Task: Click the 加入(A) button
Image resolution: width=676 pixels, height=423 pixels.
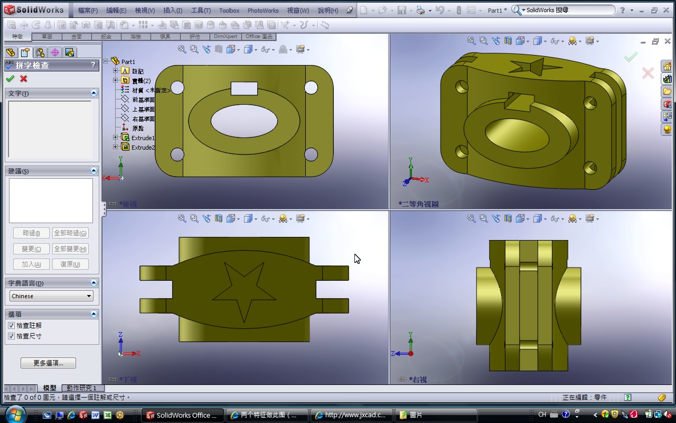Action: pyautogui.click(x=31, y=264)
